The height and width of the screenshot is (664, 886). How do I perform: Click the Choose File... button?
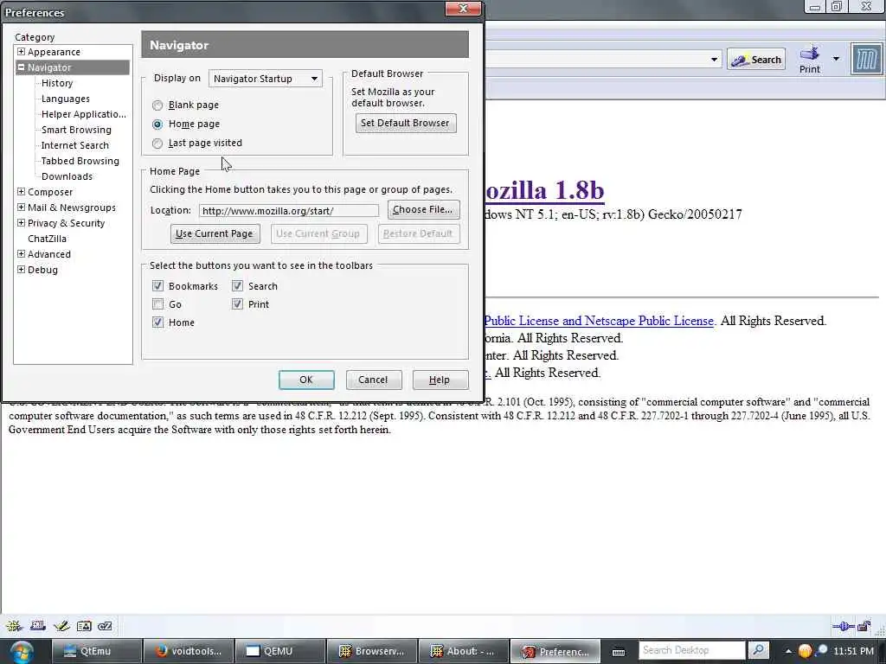coord(423,209)
